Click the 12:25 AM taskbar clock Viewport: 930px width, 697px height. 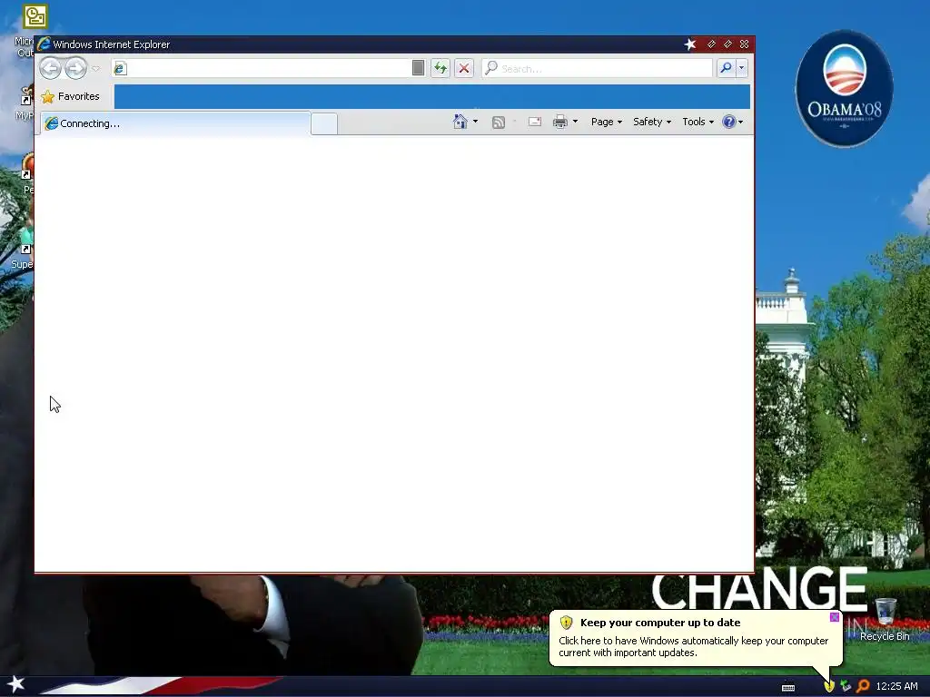[x=896, y=686]
